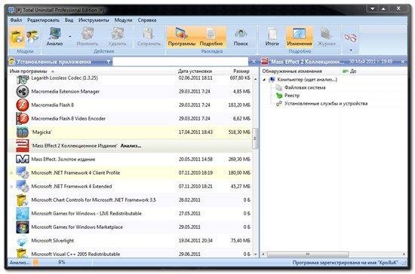Click '518,30 МБ' size of Magicka
The width and height of the screenshot is (415, 274).
(239, 132)
